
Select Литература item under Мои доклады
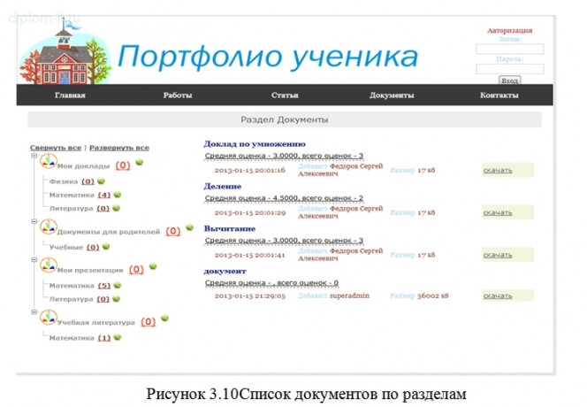coord(71,209)
